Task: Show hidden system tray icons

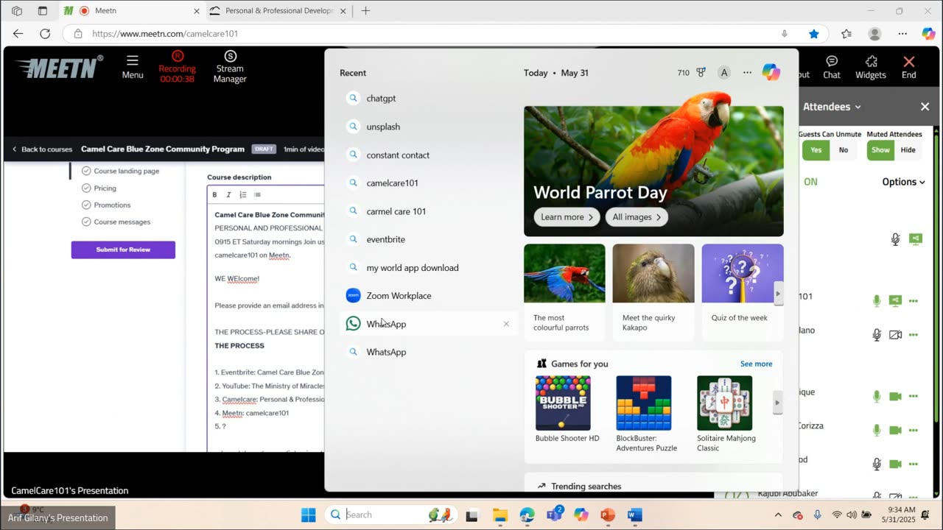Action: [x=778, y=515]
